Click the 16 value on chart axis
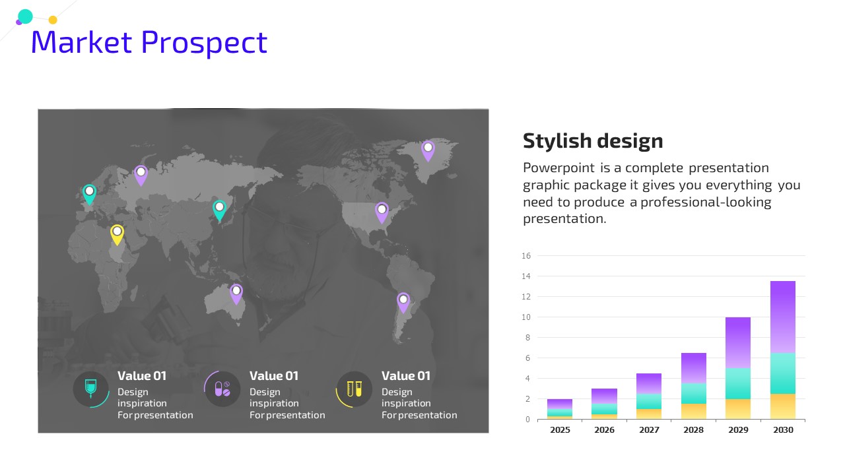The image size is (845, 475). click(x=526, y=256)
